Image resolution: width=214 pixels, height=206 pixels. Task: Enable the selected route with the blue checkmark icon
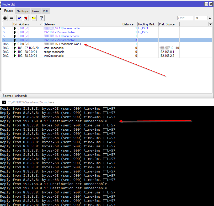coord(19,18)
